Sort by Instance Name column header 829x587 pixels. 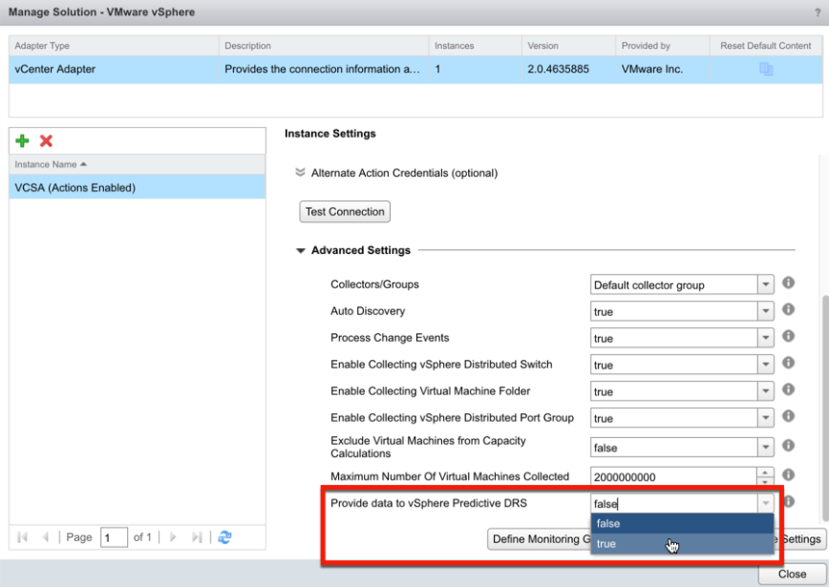(x=138, y=164)
